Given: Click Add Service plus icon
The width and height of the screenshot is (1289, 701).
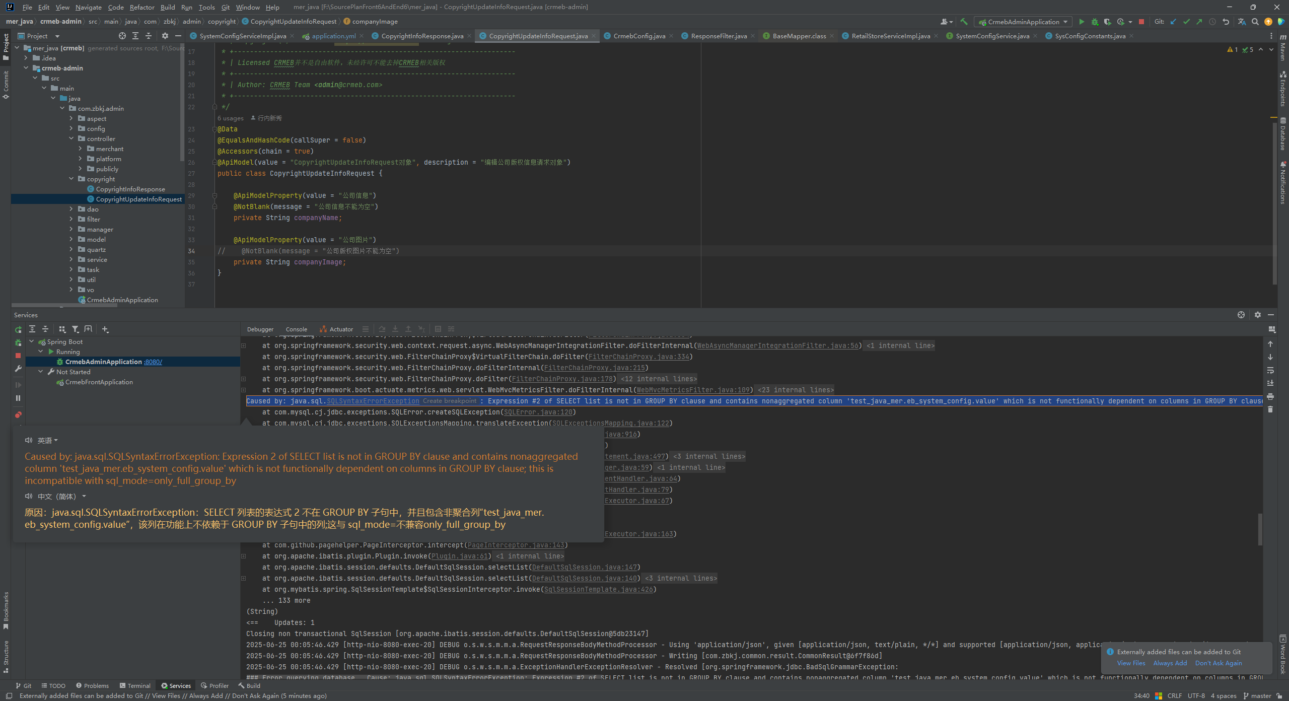Looking at the screenshot, I should point(105,329).
